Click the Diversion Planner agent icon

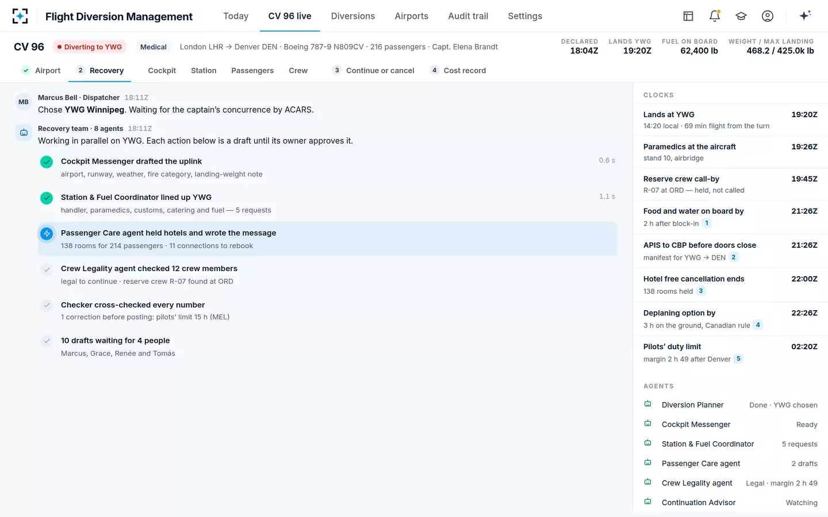point(648,404)
